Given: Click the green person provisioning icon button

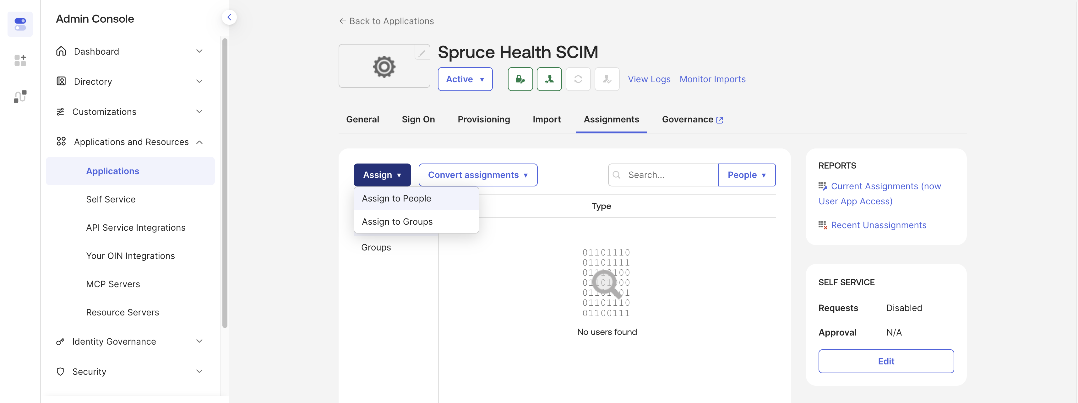Looking at the screenshot, I should (x=549, y=79).
